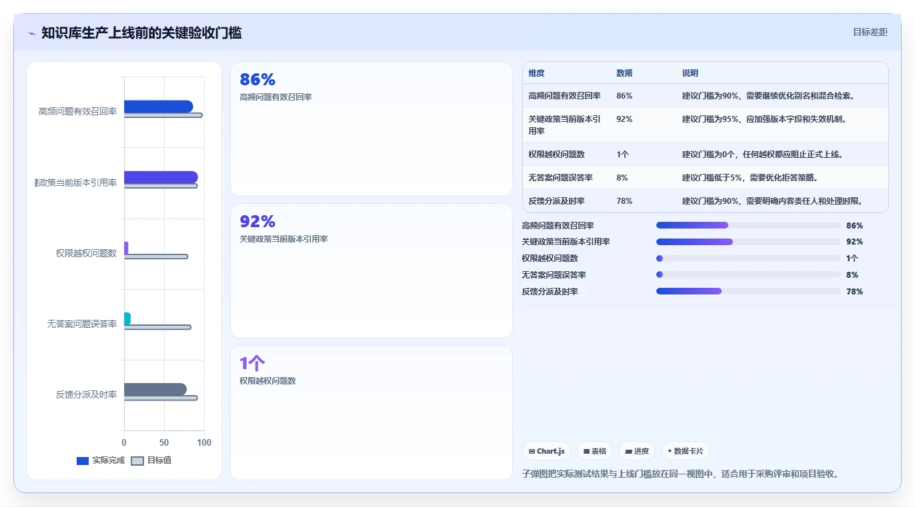
Task: Click the 78% value in the table
Action: pyautogui.click(x=625, y=201)
